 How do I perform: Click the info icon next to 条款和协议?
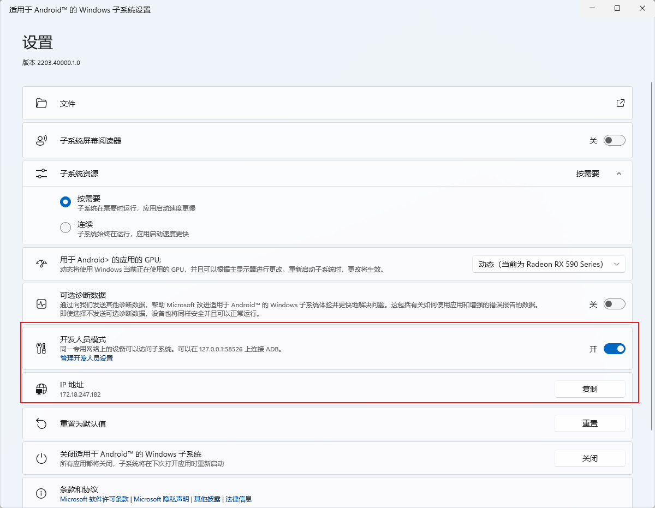41,493
